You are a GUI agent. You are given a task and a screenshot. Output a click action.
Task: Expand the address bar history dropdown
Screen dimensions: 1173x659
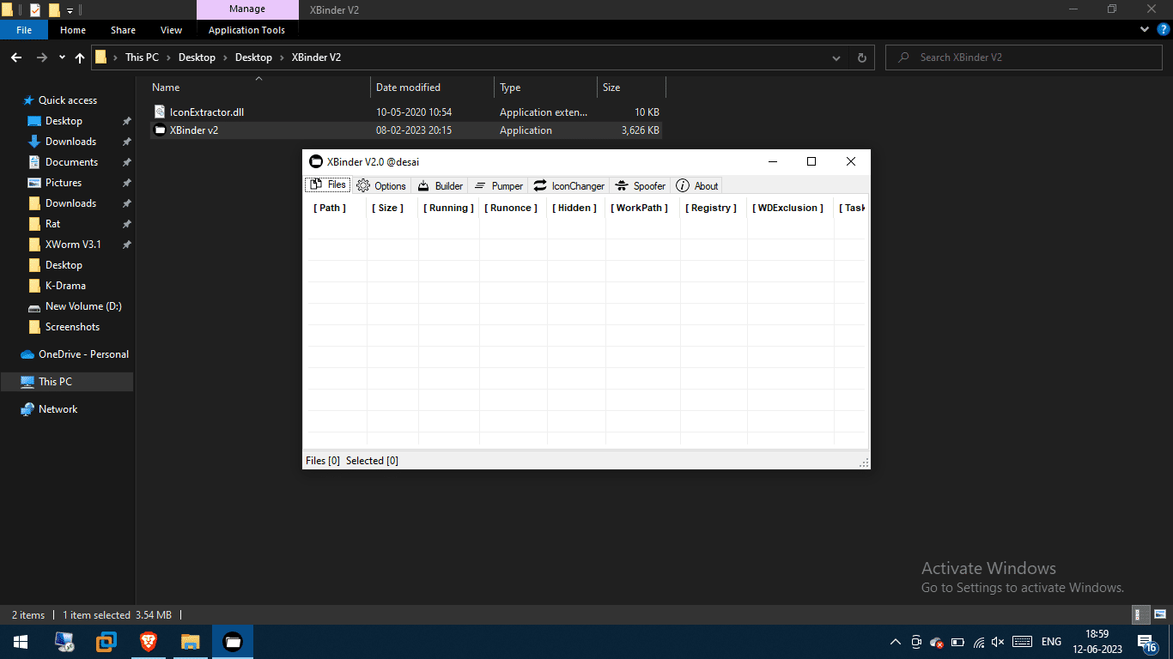click(x=836, y=57)
